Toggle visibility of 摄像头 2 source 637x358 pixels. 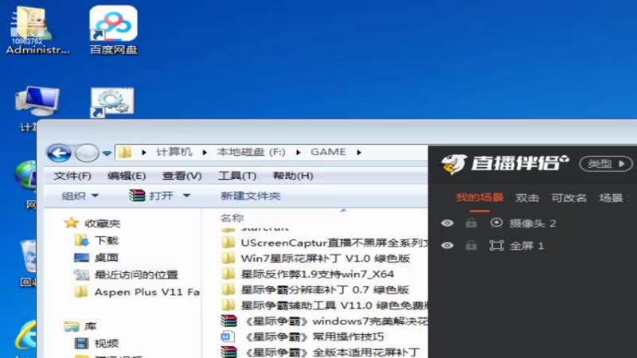pos(447,224)
